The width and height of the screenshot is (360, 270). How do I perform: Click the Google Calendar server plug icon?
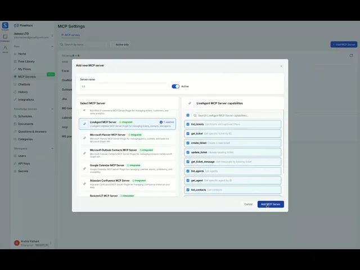(84, 169)
